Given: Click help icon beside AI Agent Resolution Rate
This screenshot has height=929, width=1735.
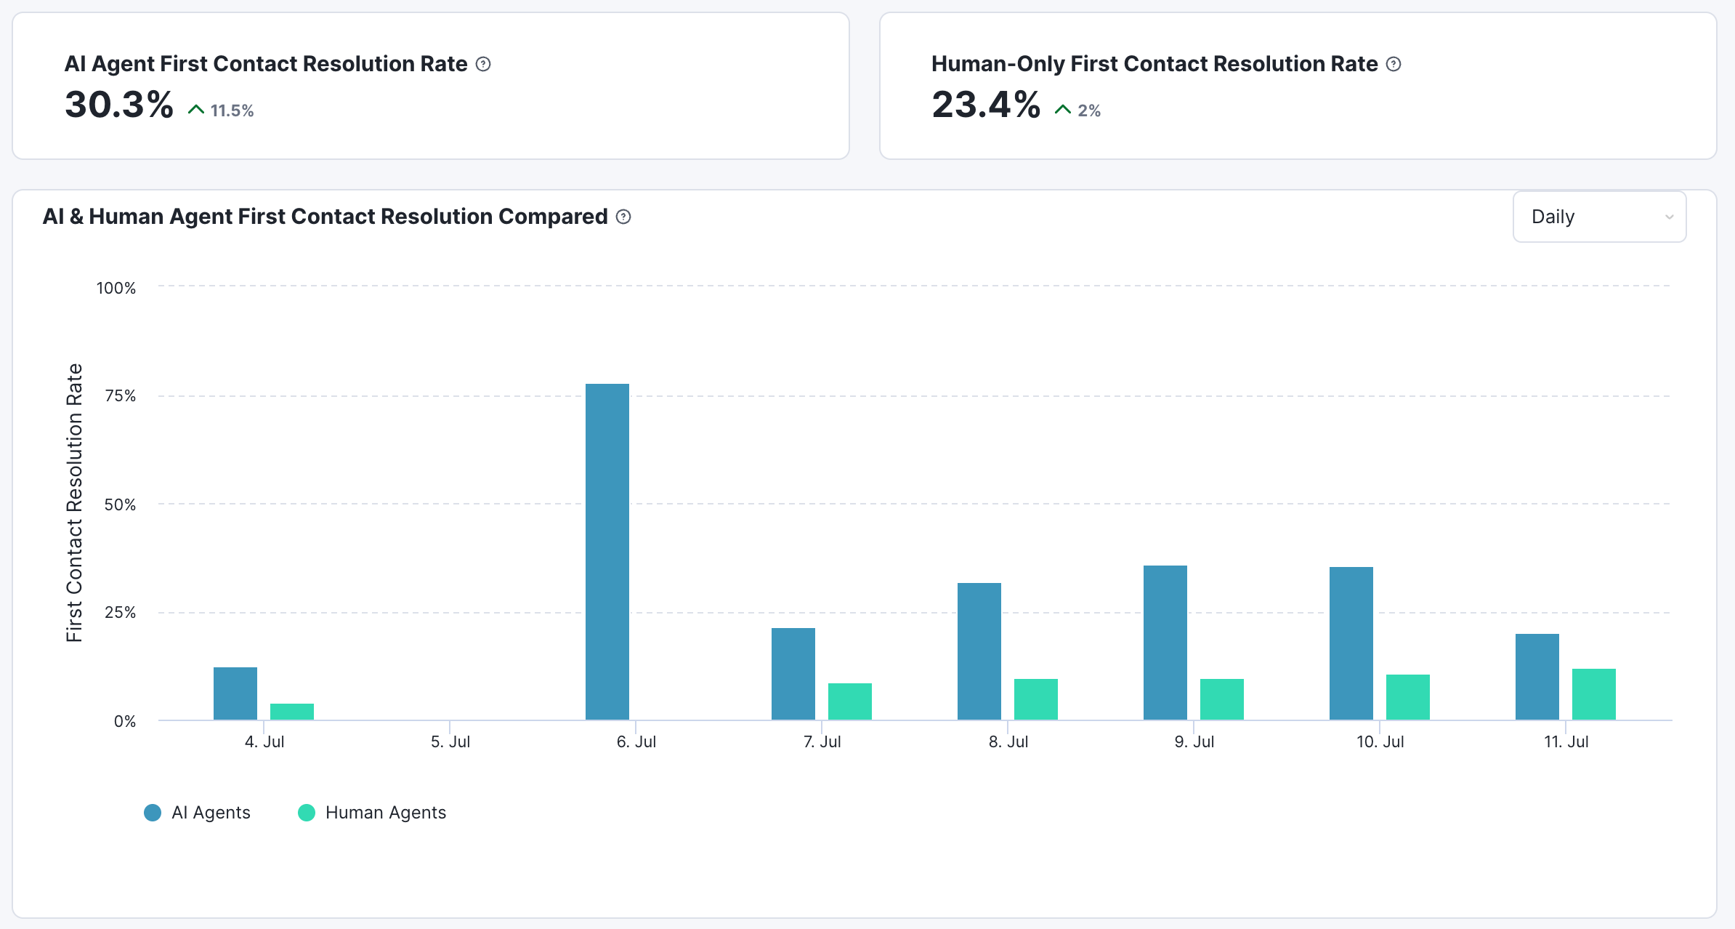Looking at the screenshot, I should pos(483,64).
